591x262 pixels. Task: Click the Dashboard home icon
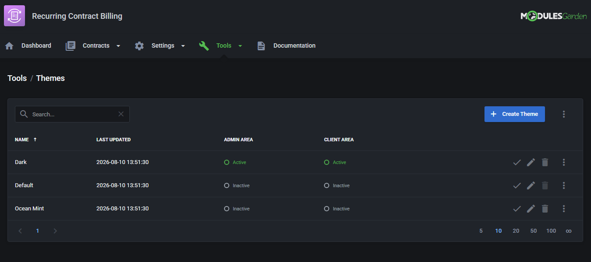click(x=9, y=45)
